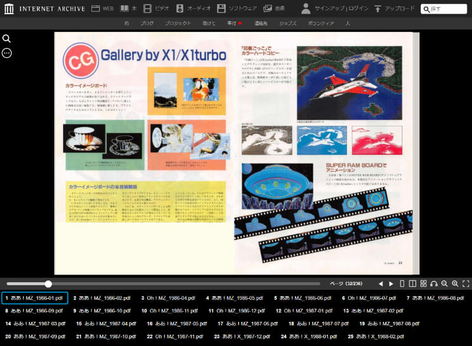
Task: Open the about (約) menu item
Action: pos(127,23)
